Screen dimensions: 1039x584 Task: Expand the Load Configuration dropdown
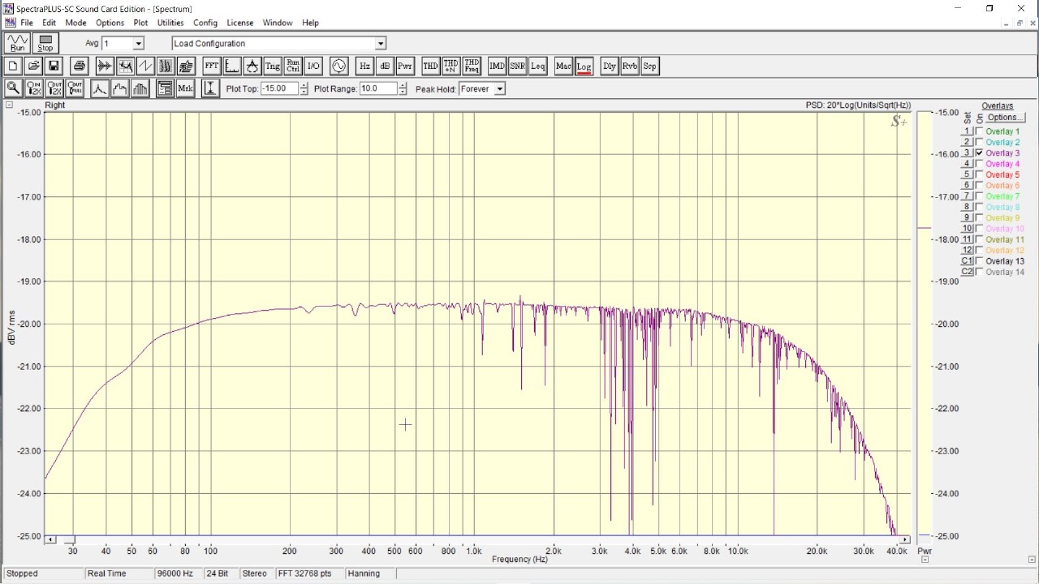381,44
